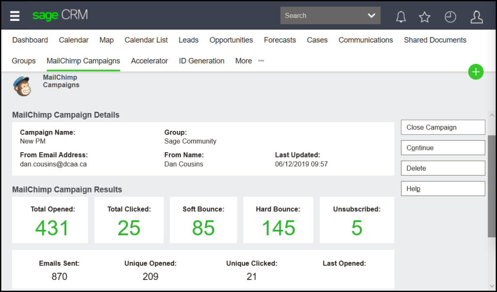Screen dimensions: 497x292
Task: Click the MailChimp monkey logo
Action: click(22, 86)
